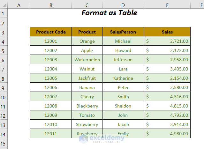Click row 9 header
The height and width of the screenshot is (149, 204).
[x=4, y=87]
